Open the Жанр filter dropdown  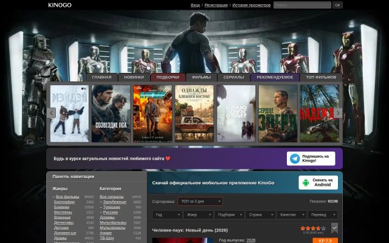click(x=198, y=214)
